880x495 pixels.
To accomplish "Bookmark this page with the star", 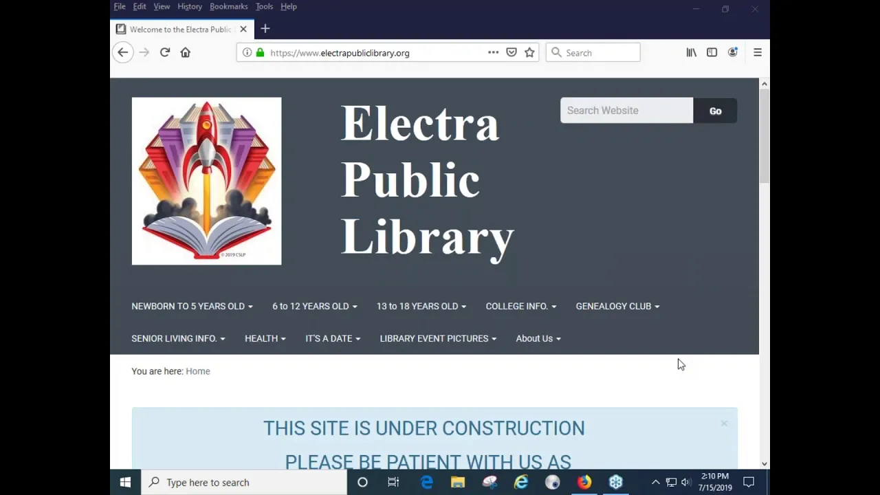I will tap(529, 52).
